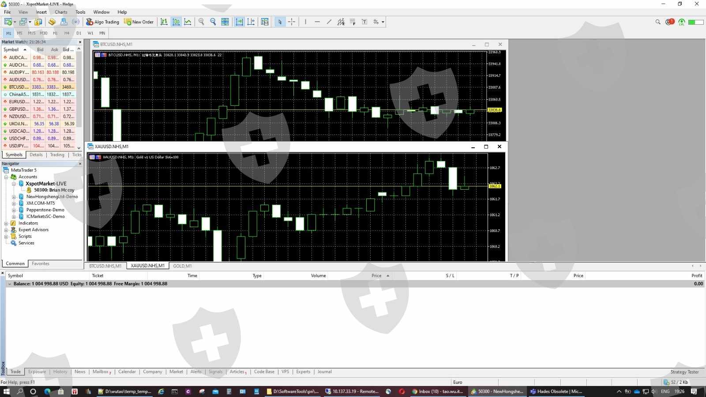Viewport: 706px width, 397px height.
Task: Open the Windows Start menu
Action: coord(6,391)
